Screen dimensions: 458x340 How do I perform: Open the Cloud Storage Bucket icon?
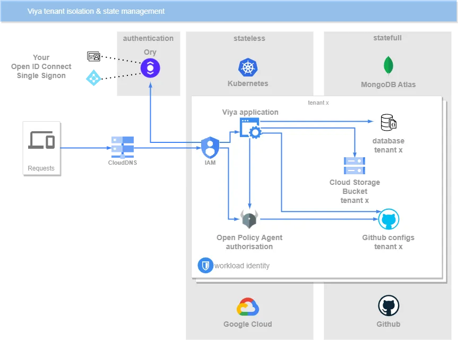pos(354,165)
